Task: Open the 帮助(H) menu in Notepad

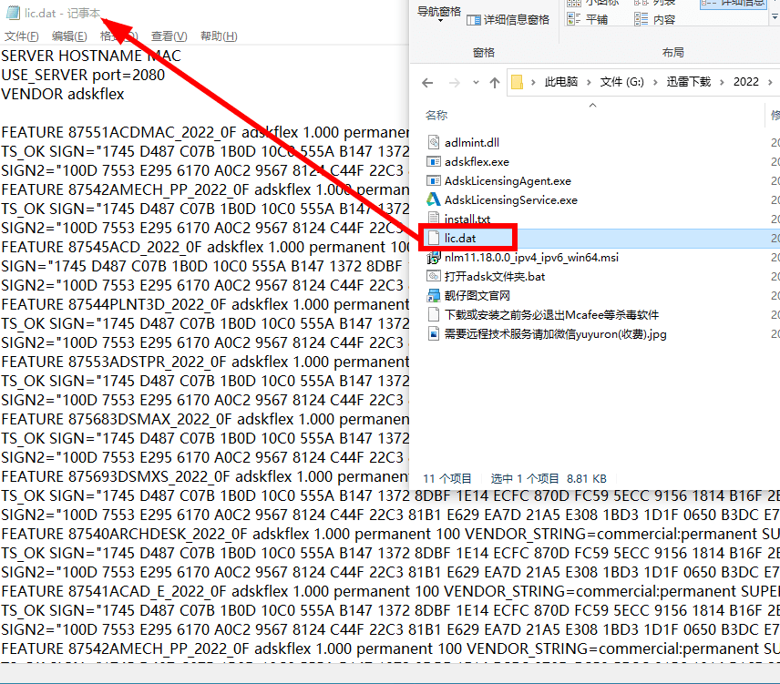Action: 219,36
